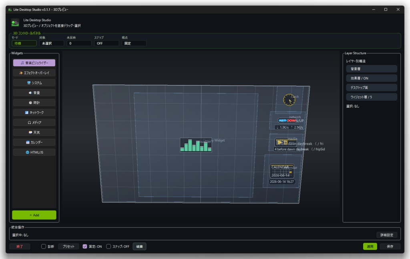
Task: Choose the 音量 widget entry
Action: point(34,93)
